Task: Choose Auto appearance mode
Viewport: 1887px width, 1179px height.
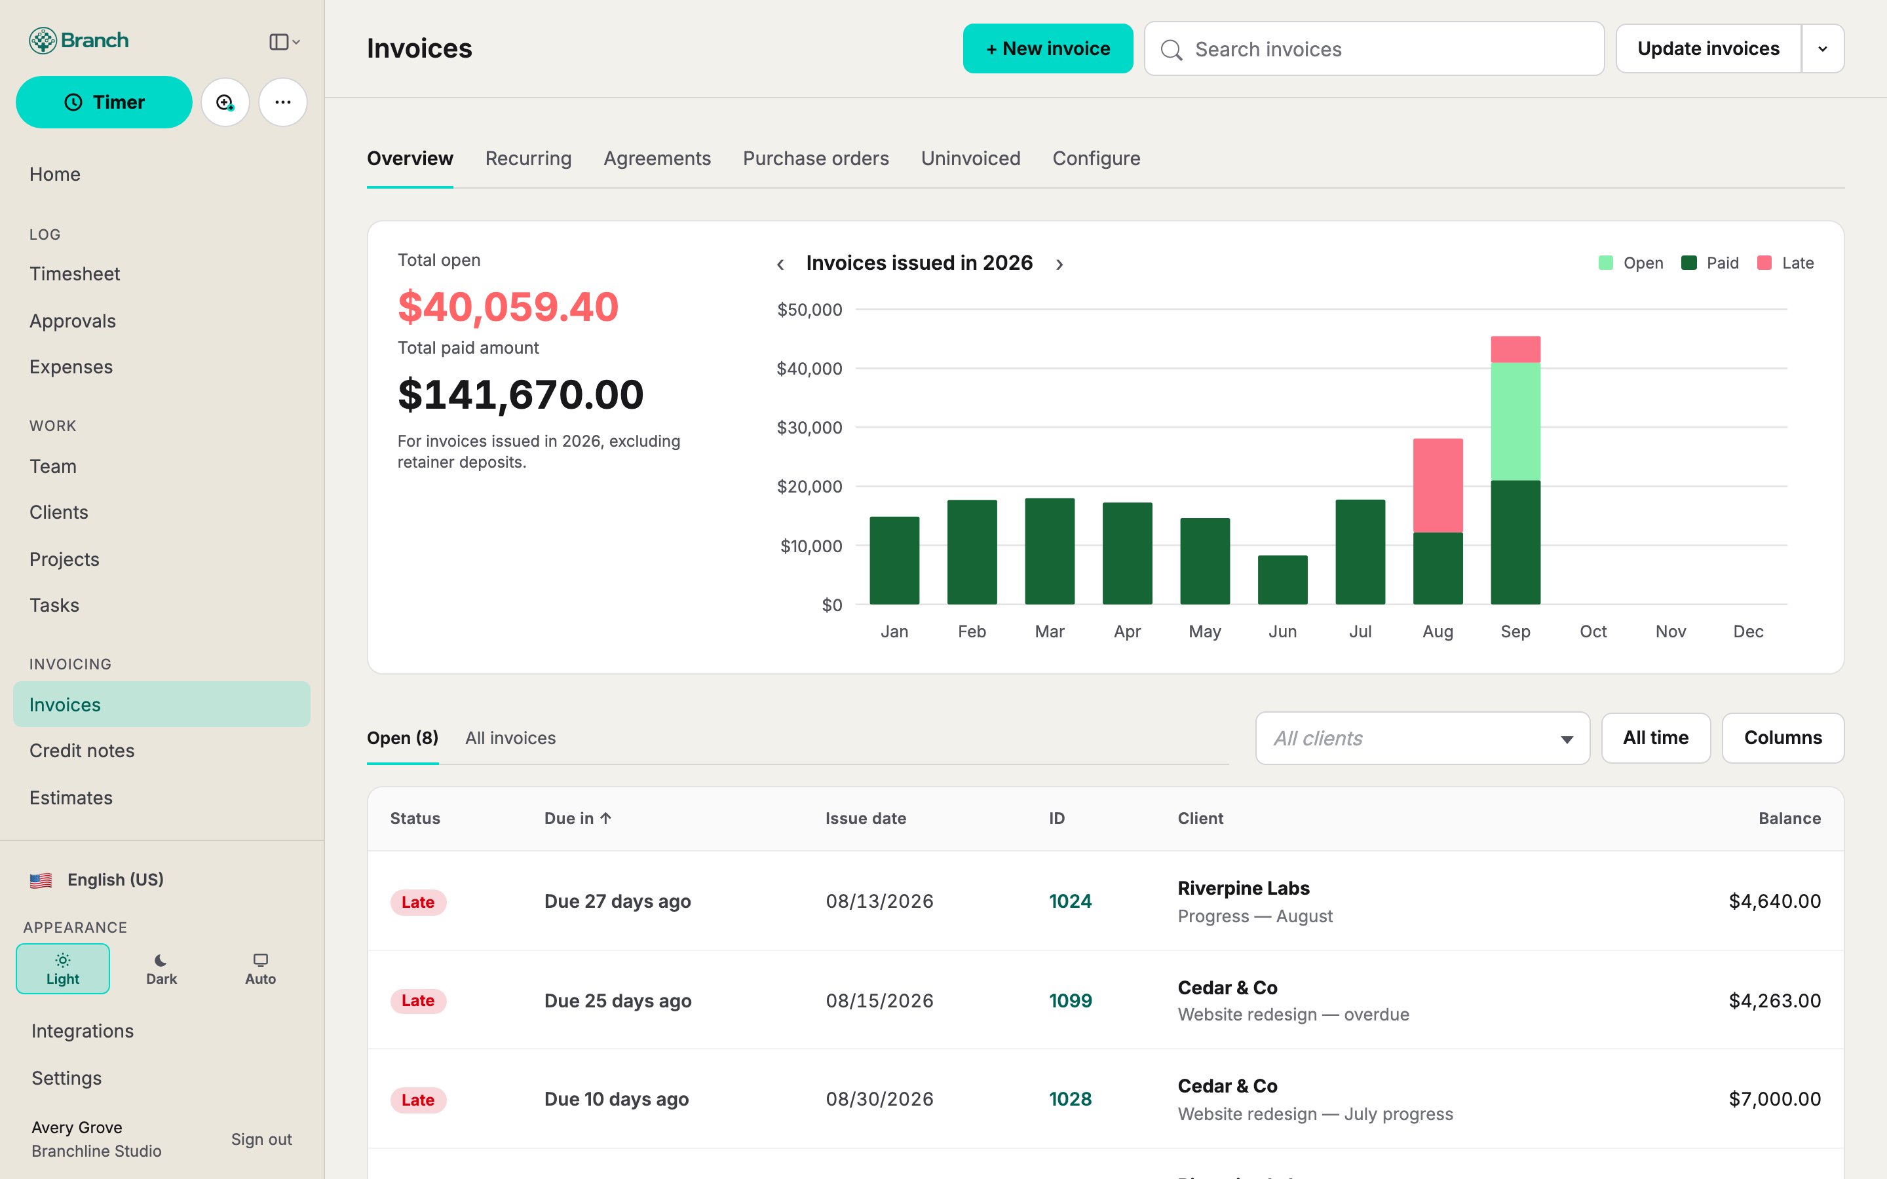Action: [260, 969]
